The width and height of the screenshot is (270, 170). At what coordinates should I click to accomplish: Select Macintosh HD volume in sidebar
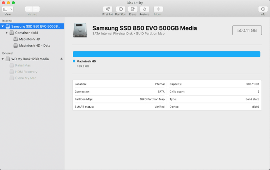[x=30, y=39]
